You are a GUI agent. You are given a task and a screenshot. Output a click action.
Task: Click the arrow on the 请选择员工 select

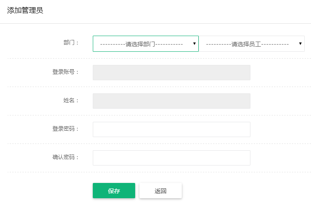click(300, 43)
